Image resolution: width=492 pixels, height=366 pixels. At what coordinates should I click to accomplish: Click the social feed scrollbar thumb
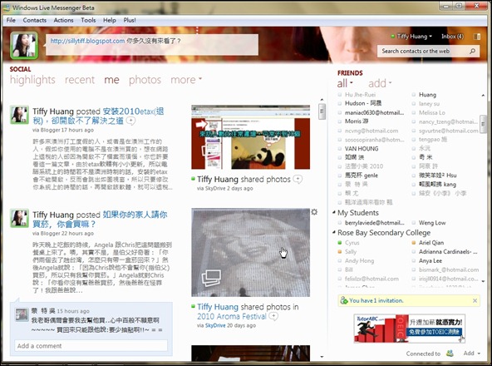[322, 111]
